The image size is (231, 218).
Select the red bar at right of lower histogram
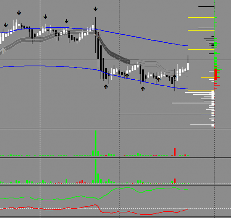click(175, 181)
